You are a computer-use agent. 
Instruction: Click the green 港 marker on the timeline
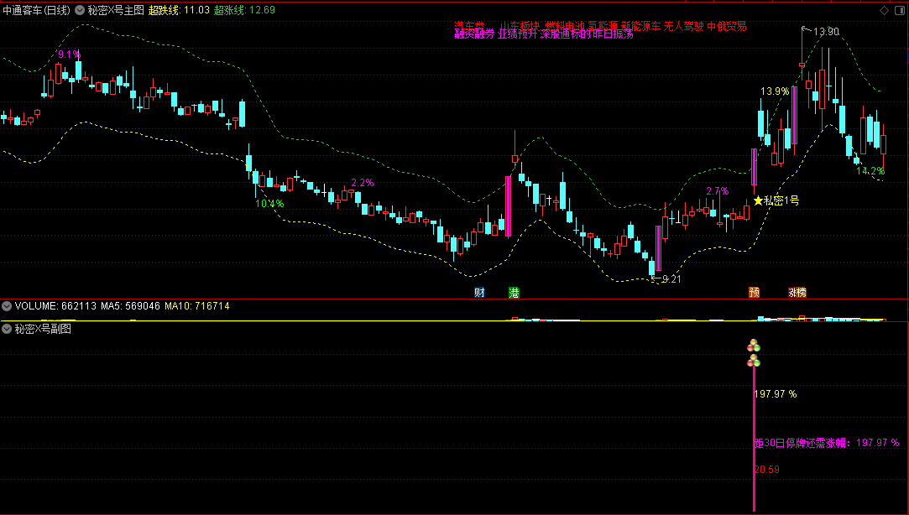point(514,293)
